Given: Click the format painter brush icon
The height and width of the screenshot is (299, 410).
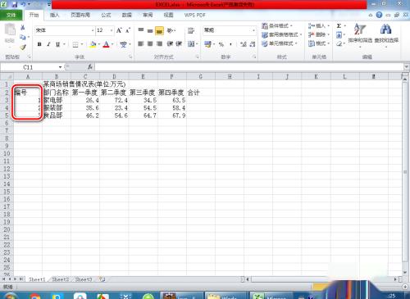Looking at the screenshot, I should click(23, 48).
